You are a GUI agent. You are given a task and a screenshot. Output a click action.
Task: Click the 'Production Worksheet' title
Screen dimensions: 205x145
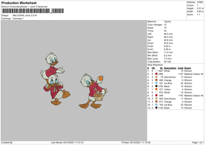point(19,3)
